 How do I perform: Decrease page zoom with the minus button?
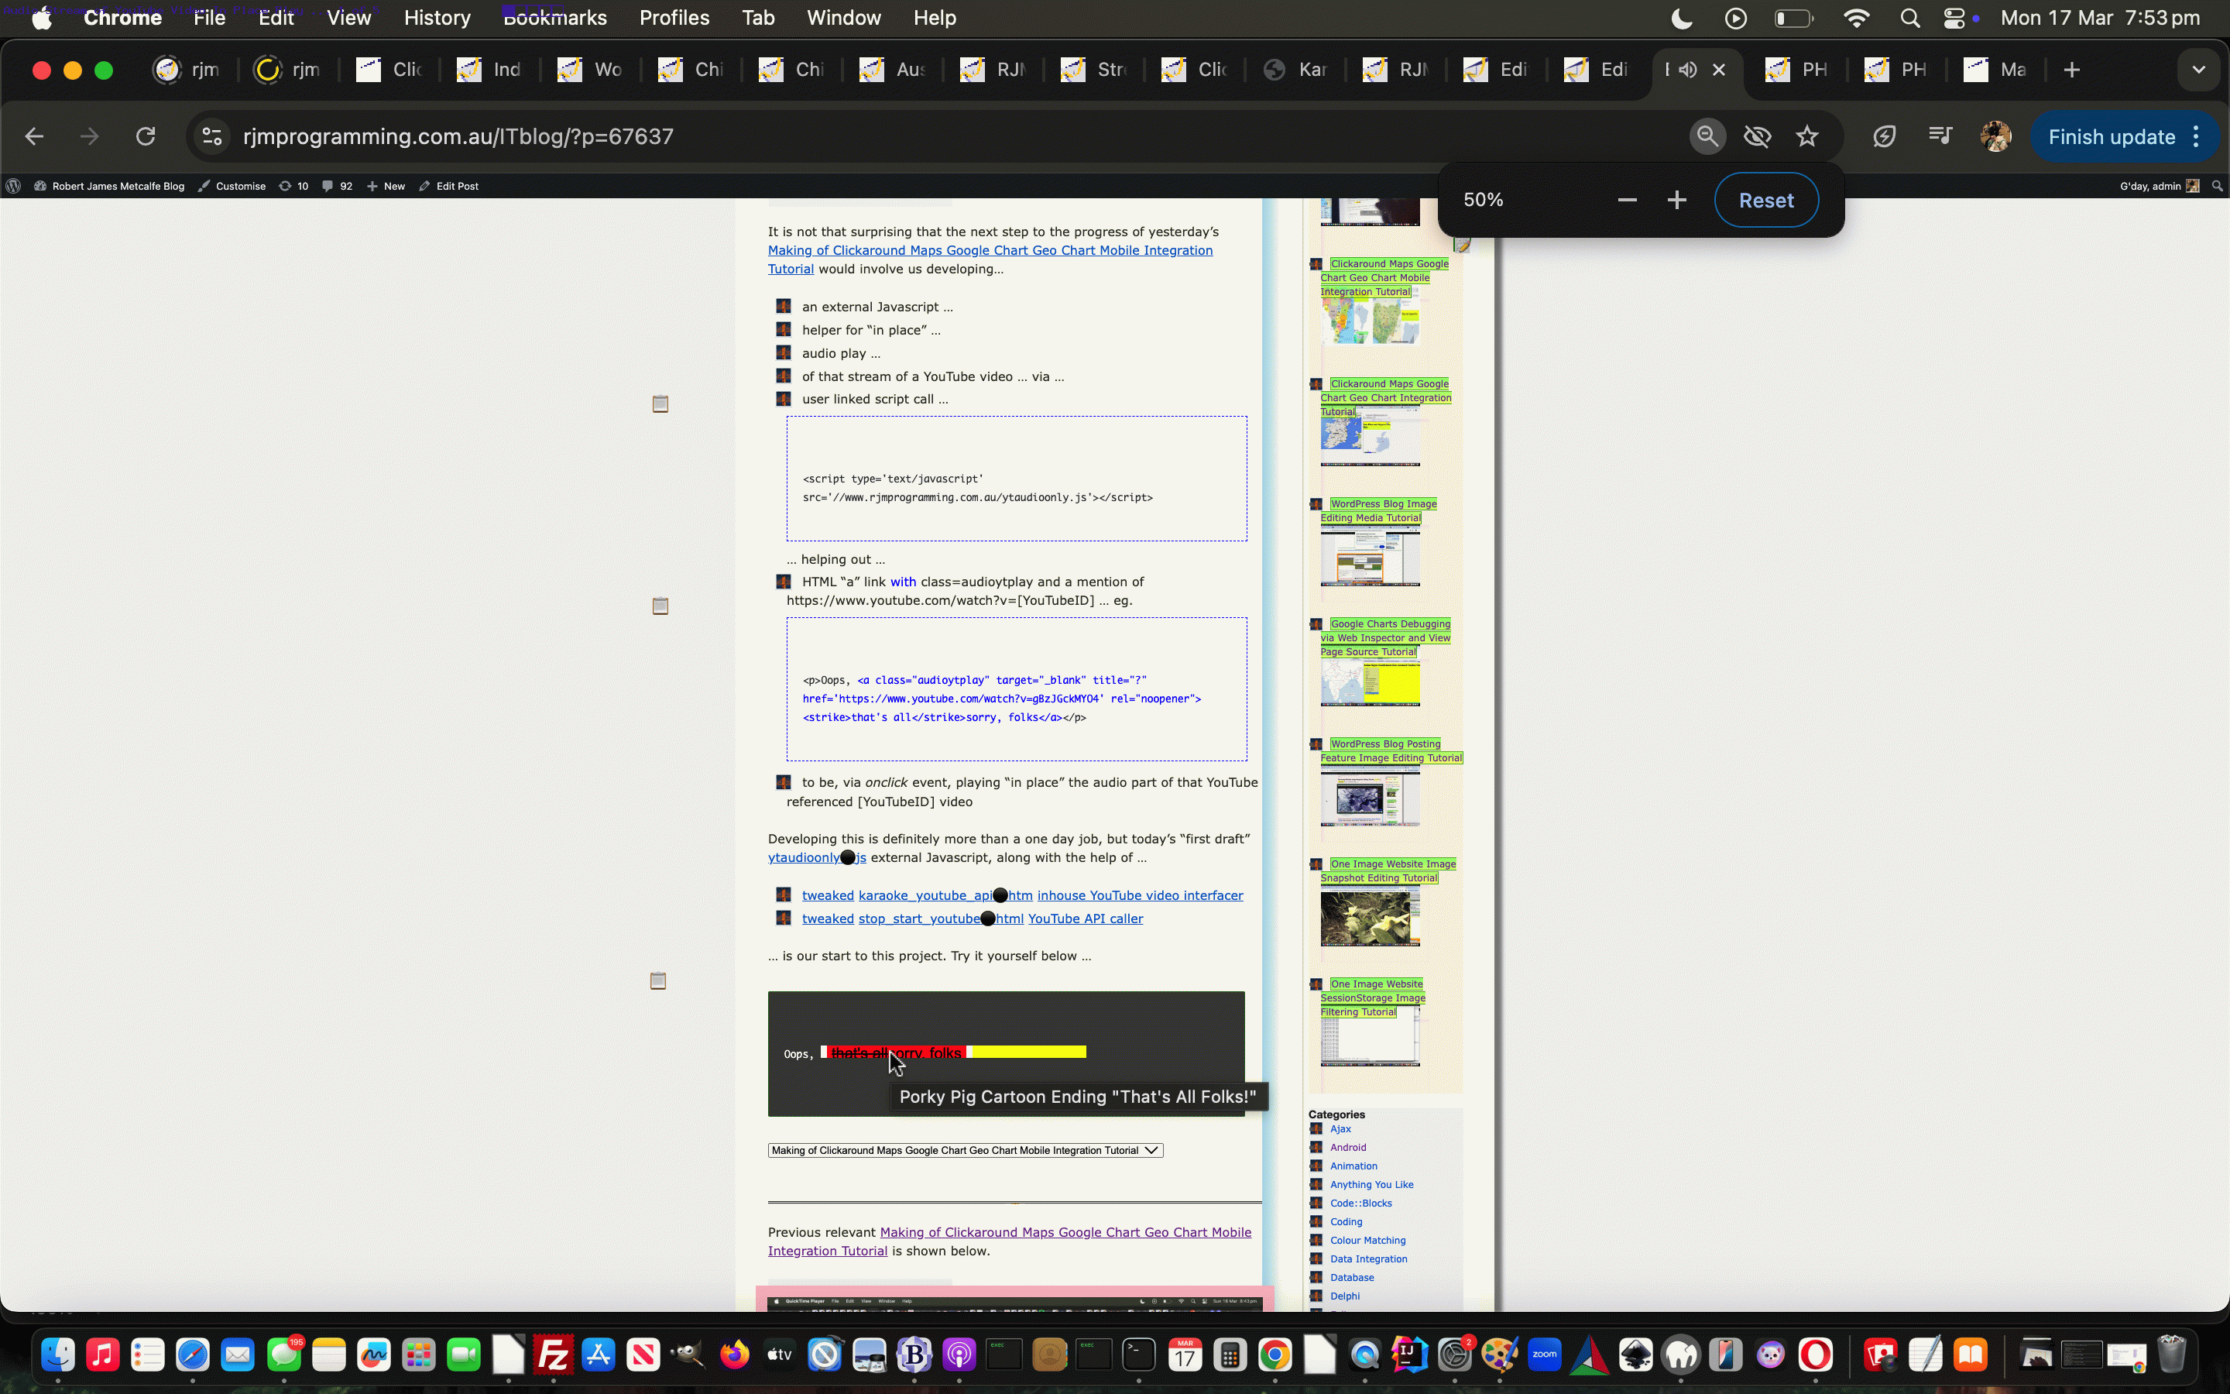[1626, 200]
